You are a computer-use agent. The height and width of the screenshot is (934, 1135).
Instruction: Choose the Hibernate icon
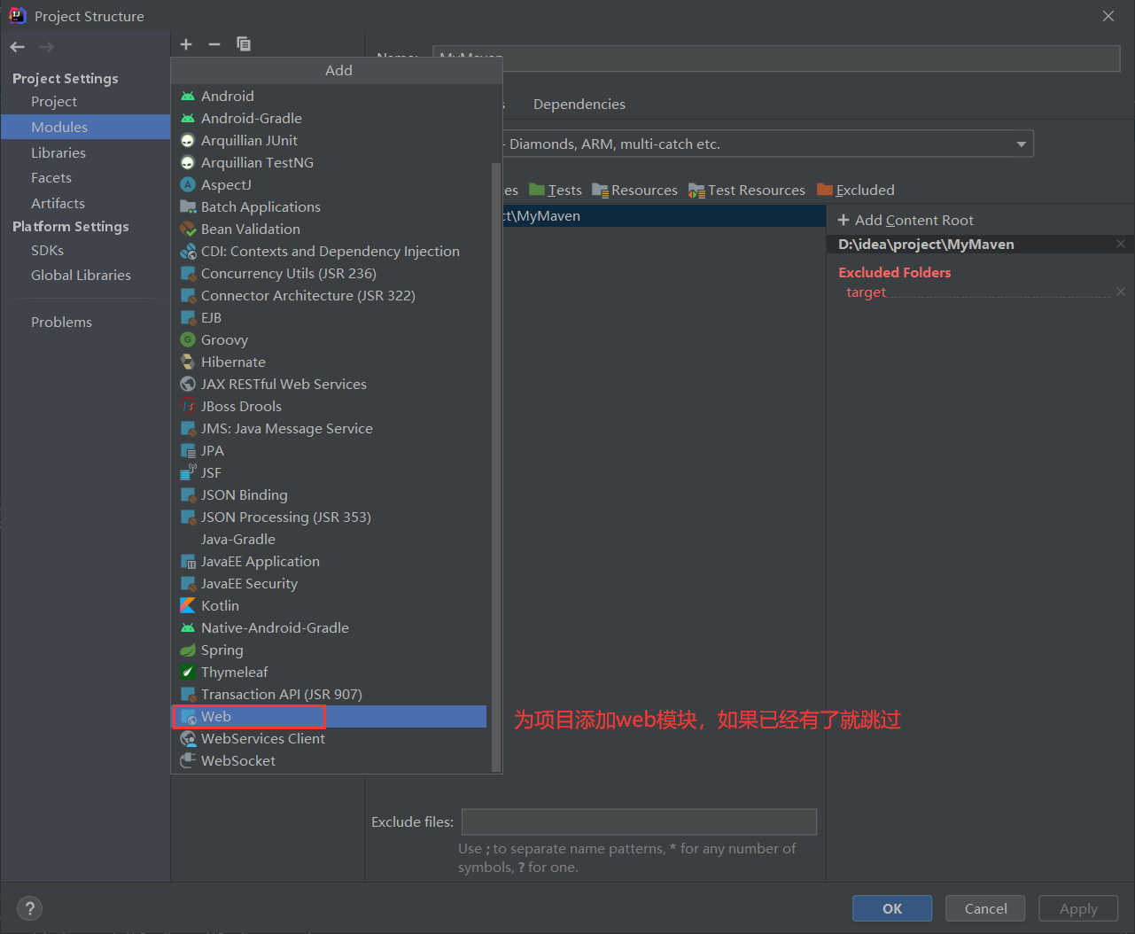[x=188, y=362]
